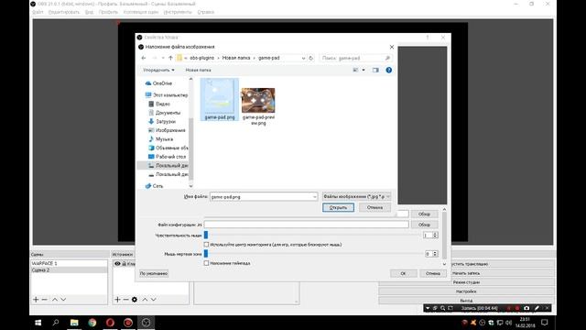Open Windows taskbar search
The width and height of the screenshot is (586, 330).
pos(56,323)
